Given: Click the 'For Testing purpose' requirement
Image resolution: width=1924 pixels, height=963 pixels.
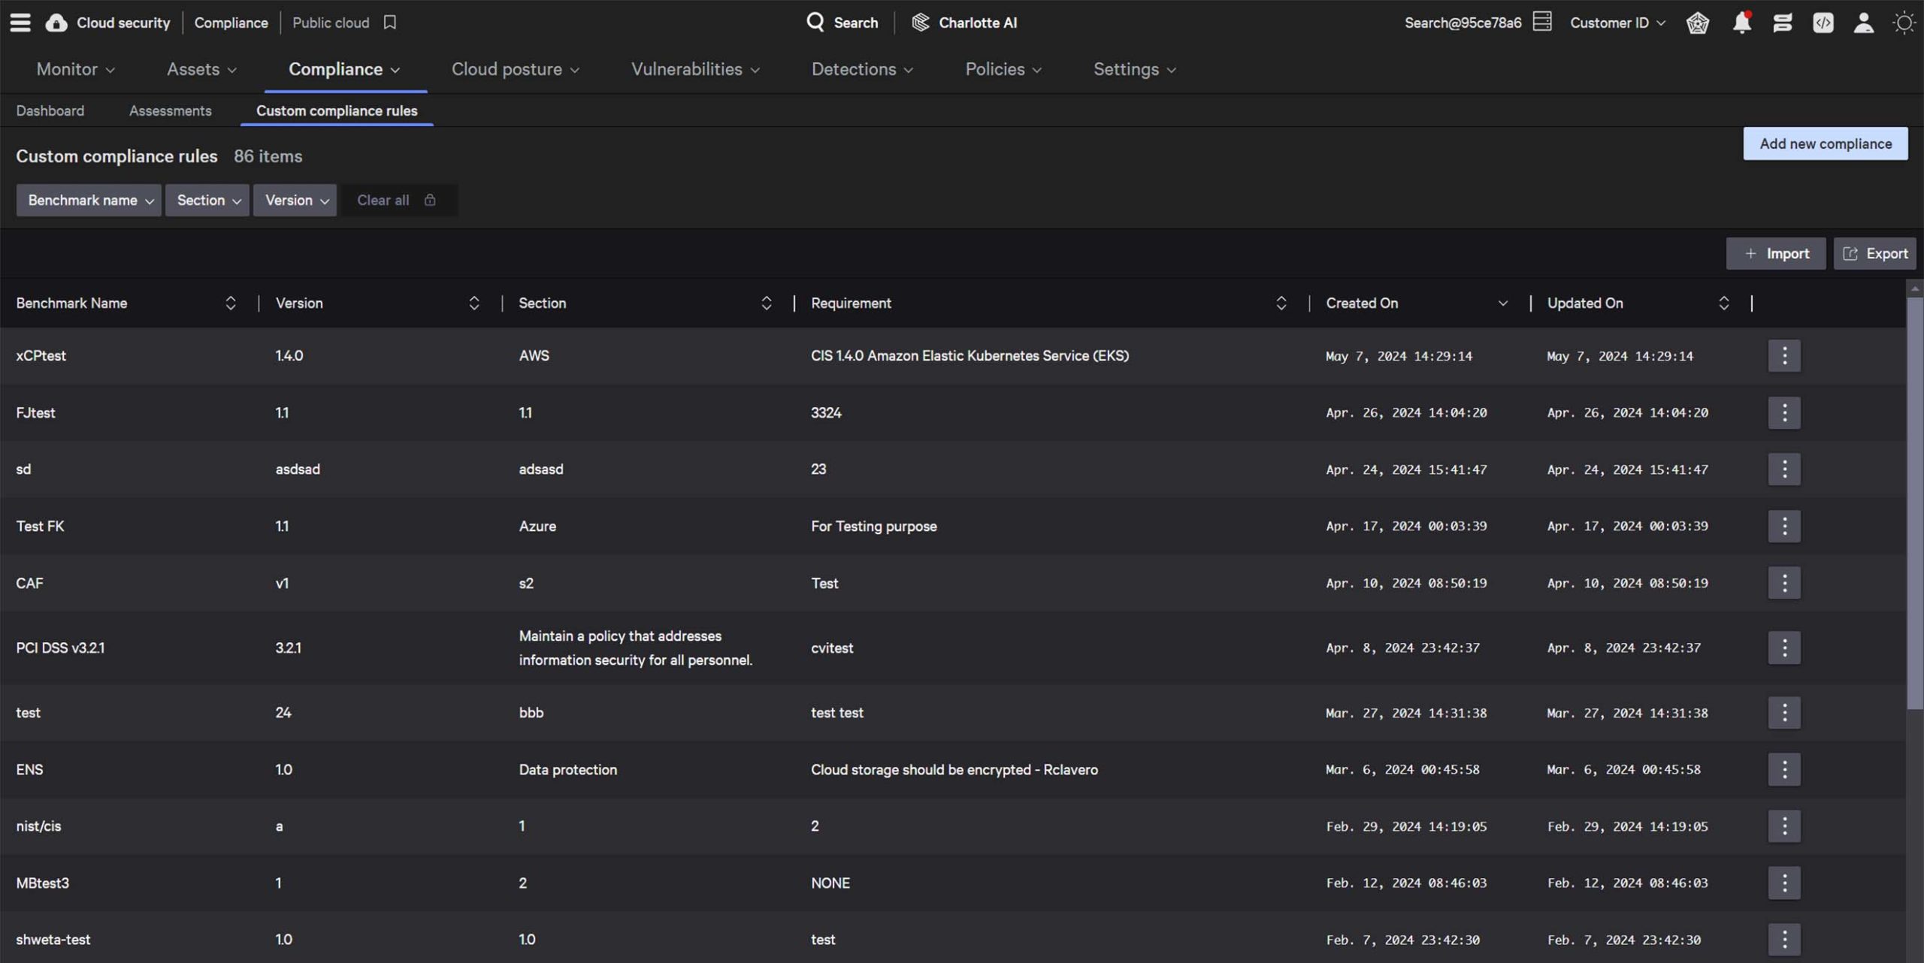Looking at the screenshot, I should coord(873,526).
